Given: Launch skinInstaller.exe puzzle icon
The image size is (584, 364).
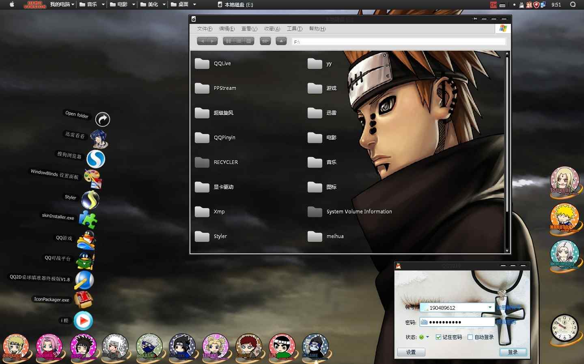Looking at the screenshot, I should (88, 220).
